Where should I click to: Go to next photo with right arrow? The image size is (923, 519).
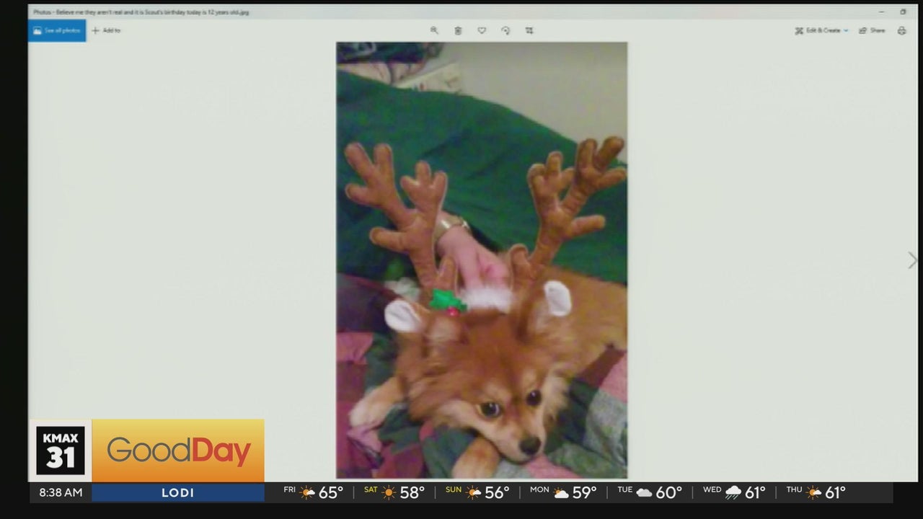[912, 260]
